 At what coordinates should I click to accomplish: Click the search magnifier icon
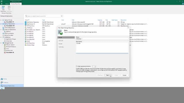point(26,16)
